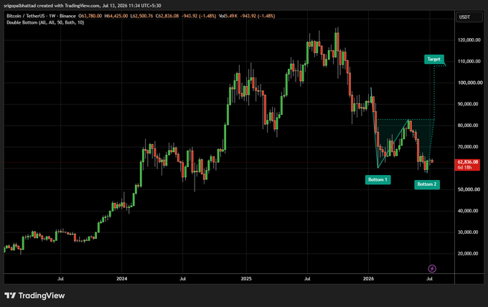Viewport: 488px width, 307px height.
Task: Click the 90,000.00 price axis label
Action: [468, 104]
